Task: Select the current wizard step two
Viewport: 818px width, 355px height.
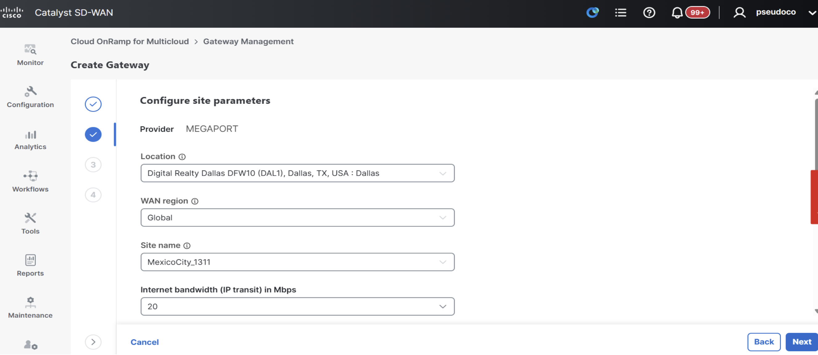Action: tap(93, 135)
